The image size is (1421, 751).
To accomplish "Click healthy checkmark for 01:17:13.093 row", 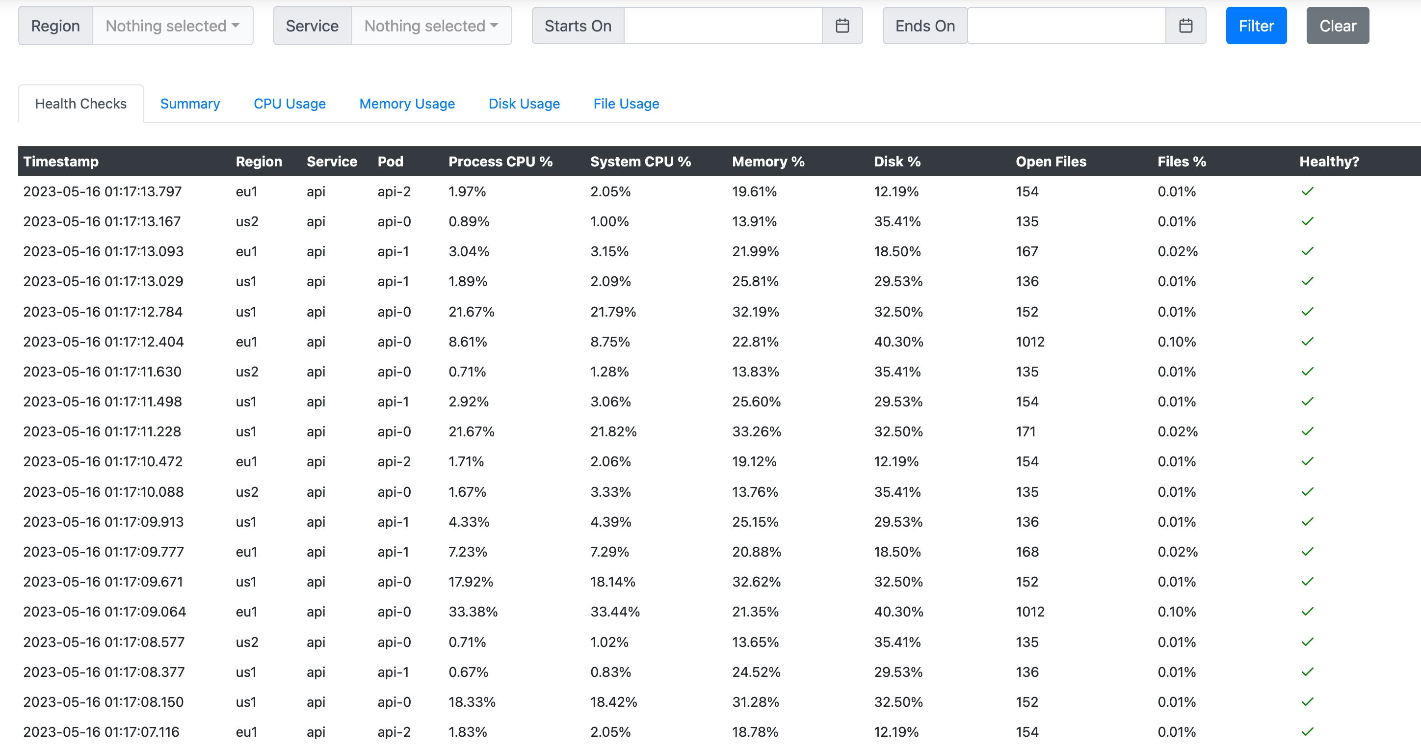I will coord(1307,251).
